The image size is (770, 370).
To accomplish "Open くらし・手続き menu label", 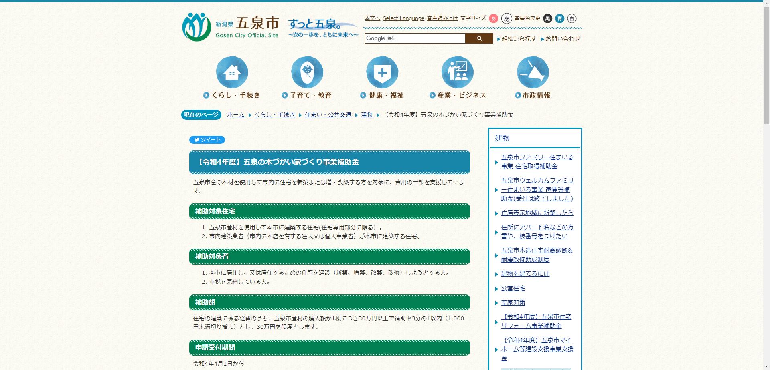I will tap(232, 95).
